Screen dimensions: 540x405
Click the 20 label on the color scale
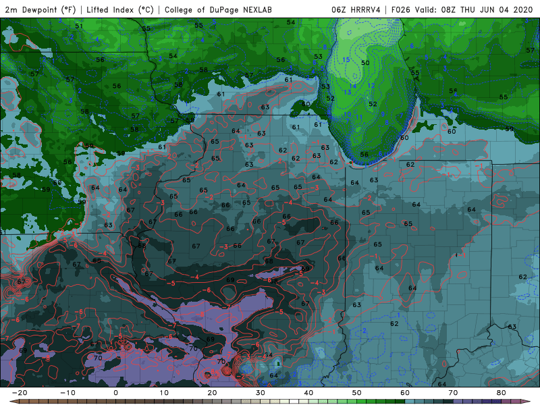click(212, 393)
